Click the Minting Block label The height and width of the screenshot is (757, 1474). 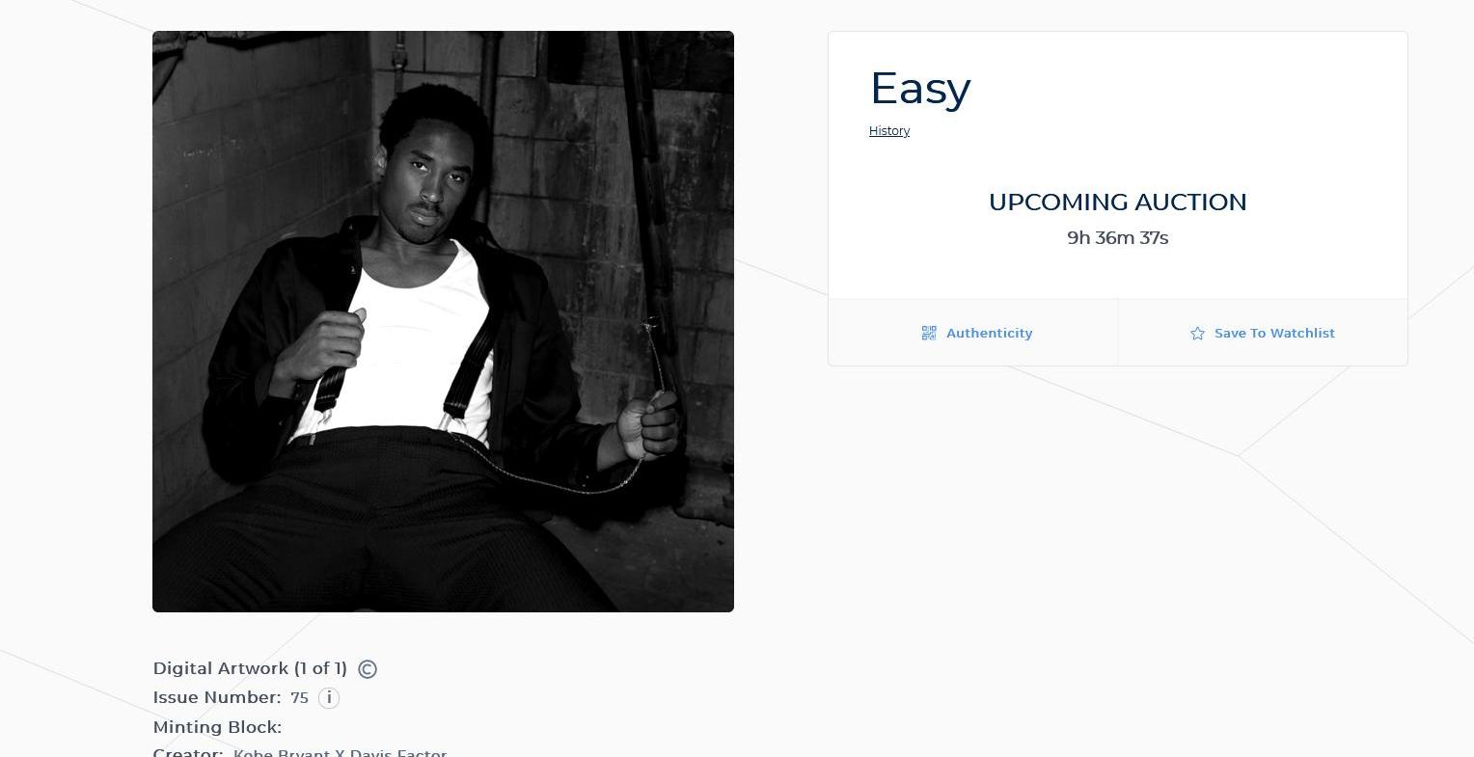[217, 727]
